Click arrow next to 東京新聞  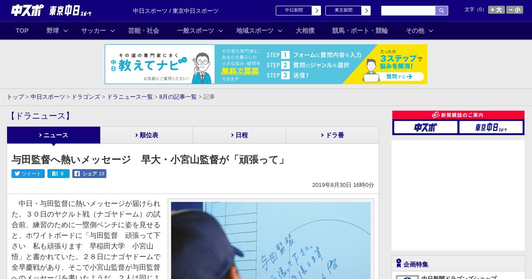point(366,11)
